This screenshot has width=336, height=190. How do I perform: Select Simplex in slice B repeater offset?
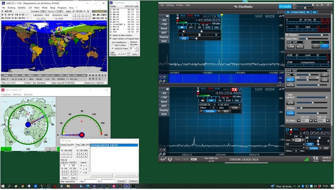210,111
